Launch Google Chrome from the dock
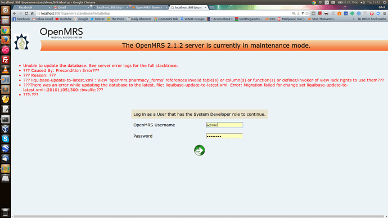Viewport: 388px width, 218px height. click(x=6, y=30)
